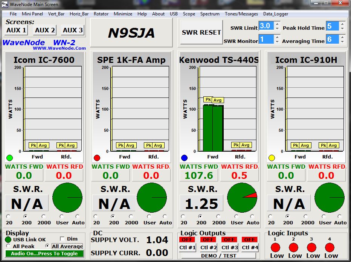Screen dimensions: 351x262
Task: Enable the Dim checkbox
Action: [x=63, y=239]
